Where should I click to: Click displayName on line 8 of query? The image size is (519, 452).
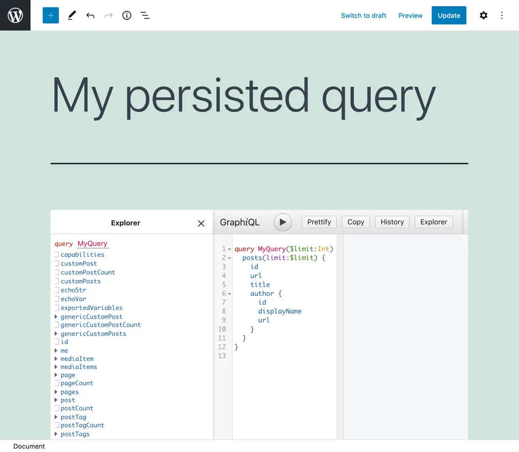pos(280,311)
